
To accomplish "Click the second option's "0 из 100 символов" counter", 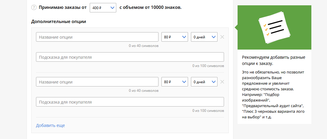I will (208, 111).
